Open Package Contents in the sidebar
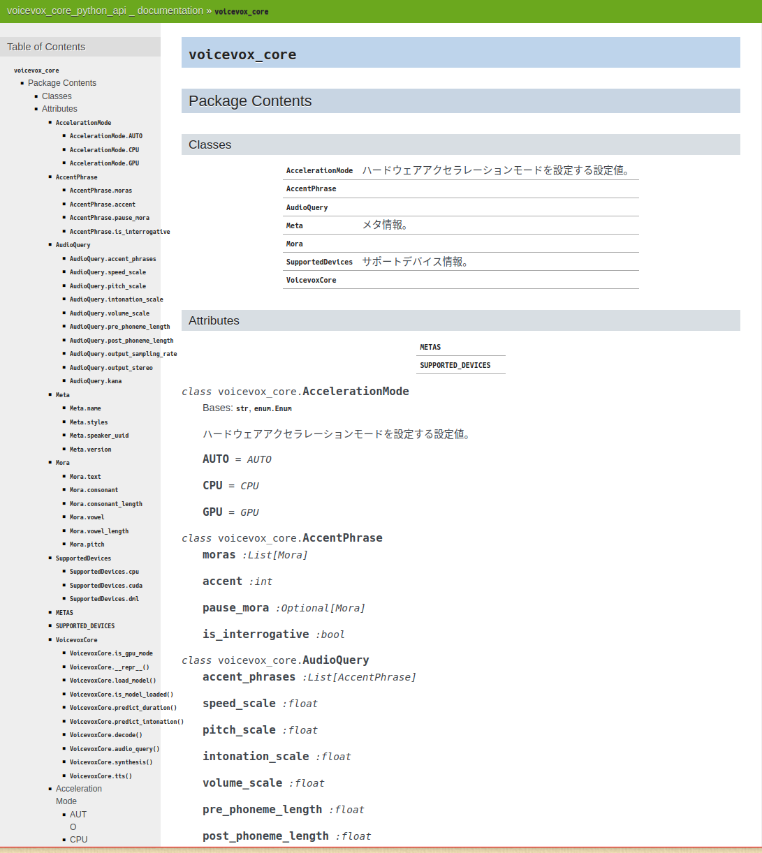Screen dimensions: 762x853 [62, 83]
